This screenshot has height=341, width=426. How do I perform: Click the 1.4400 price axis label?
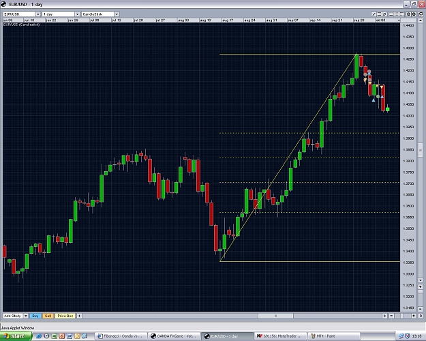coord(408,25)
